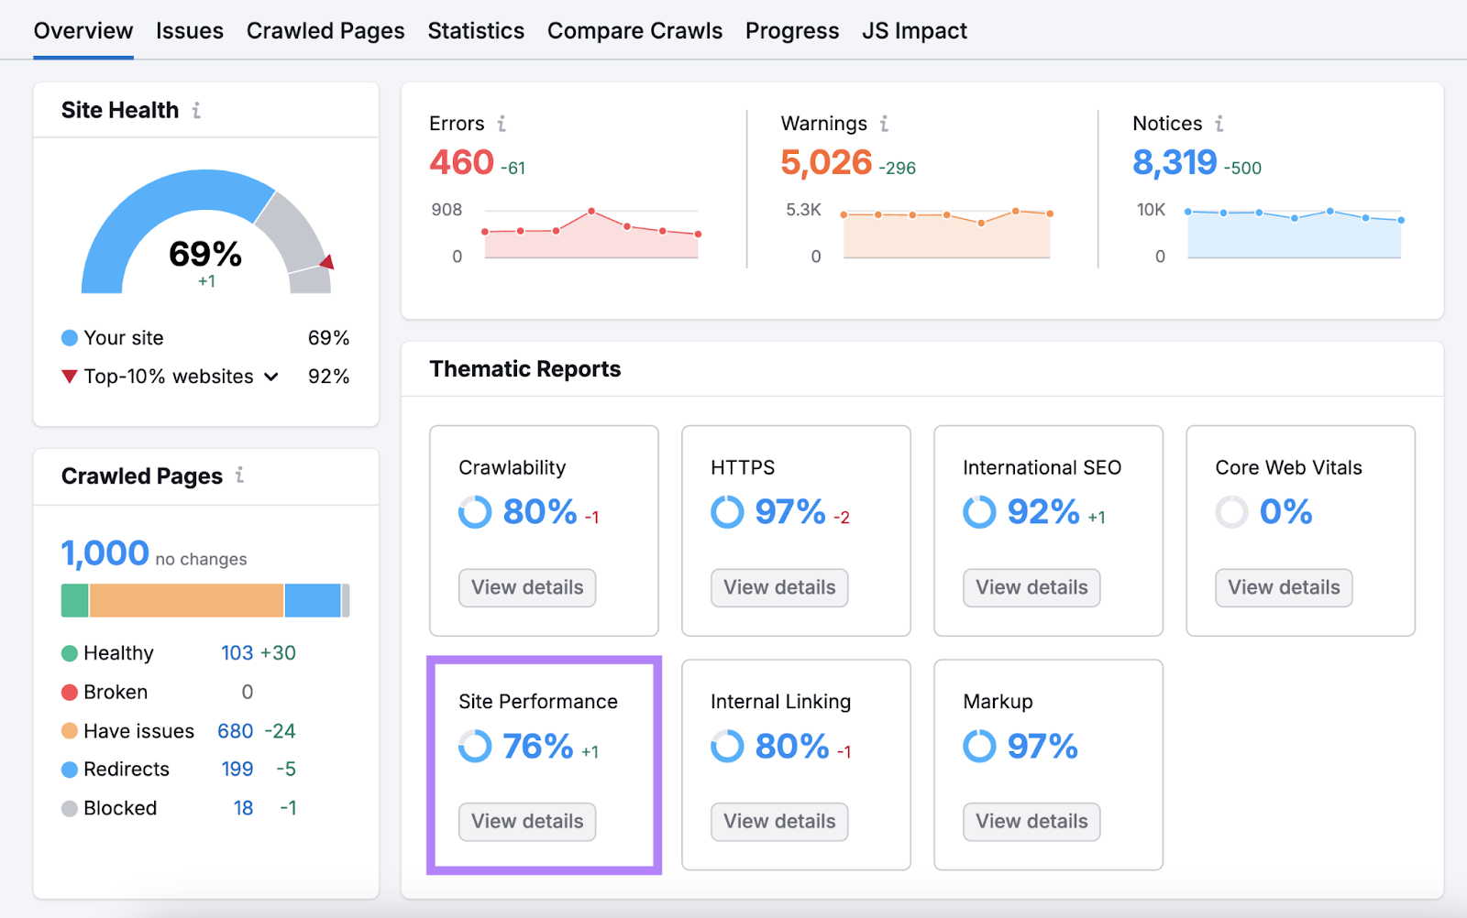Viewport: 1467px width, 918px height.
Task: Click the Crawlability donut chart icon
Action: (x=474, y=512)
